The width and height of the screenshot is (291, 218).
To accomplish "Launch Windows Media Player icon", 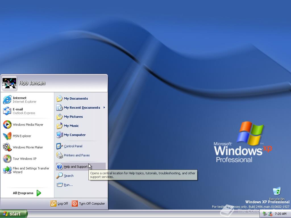I will click(x=7, y=125).
